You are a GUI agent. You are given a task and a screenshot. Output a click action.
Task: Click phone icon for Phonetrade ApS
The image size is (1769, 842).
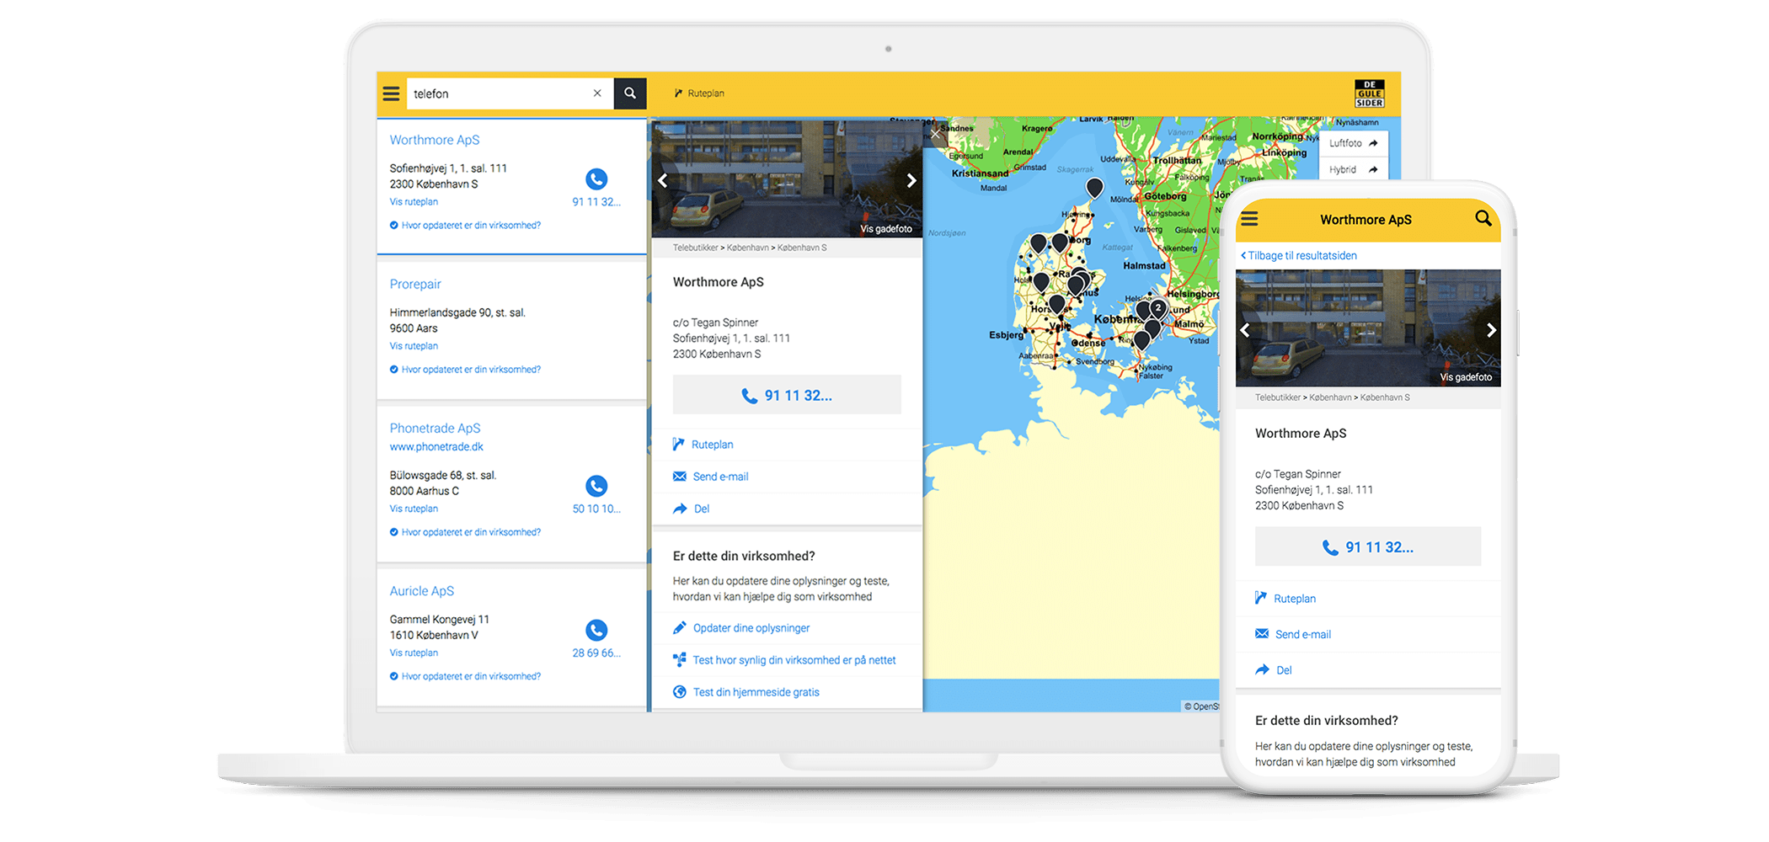point(596,486)
